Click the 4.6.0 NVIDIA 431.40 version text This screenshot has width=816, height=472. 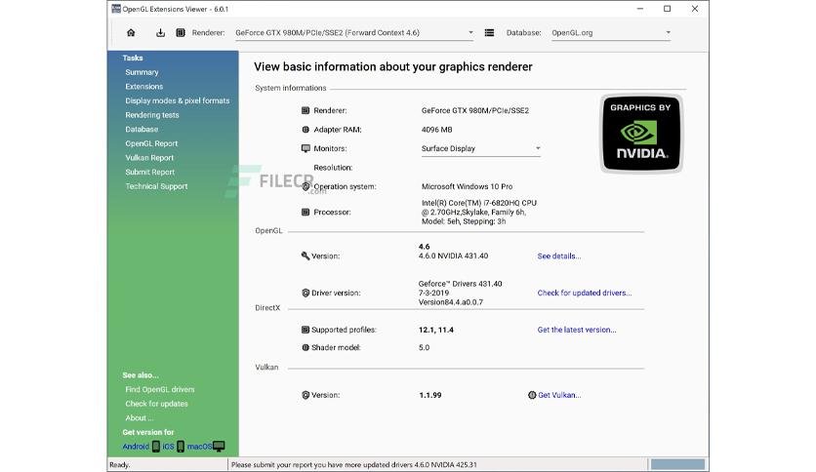pyautogui.click(x=453, y=256)
